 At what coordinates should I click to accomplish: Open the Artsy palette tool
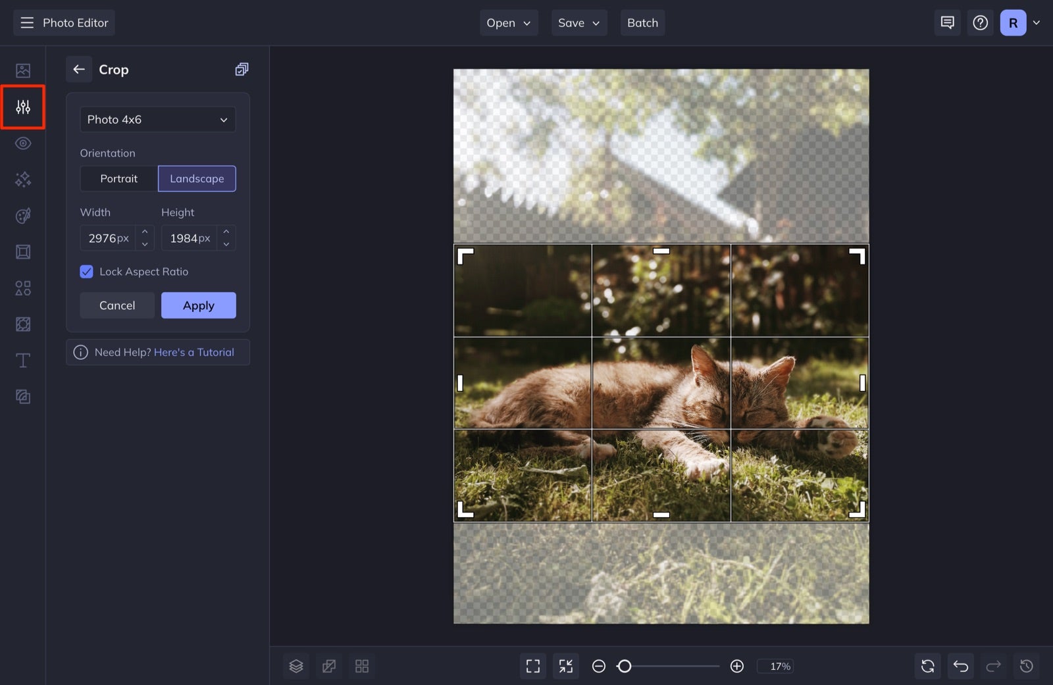[x=23, y=216]
